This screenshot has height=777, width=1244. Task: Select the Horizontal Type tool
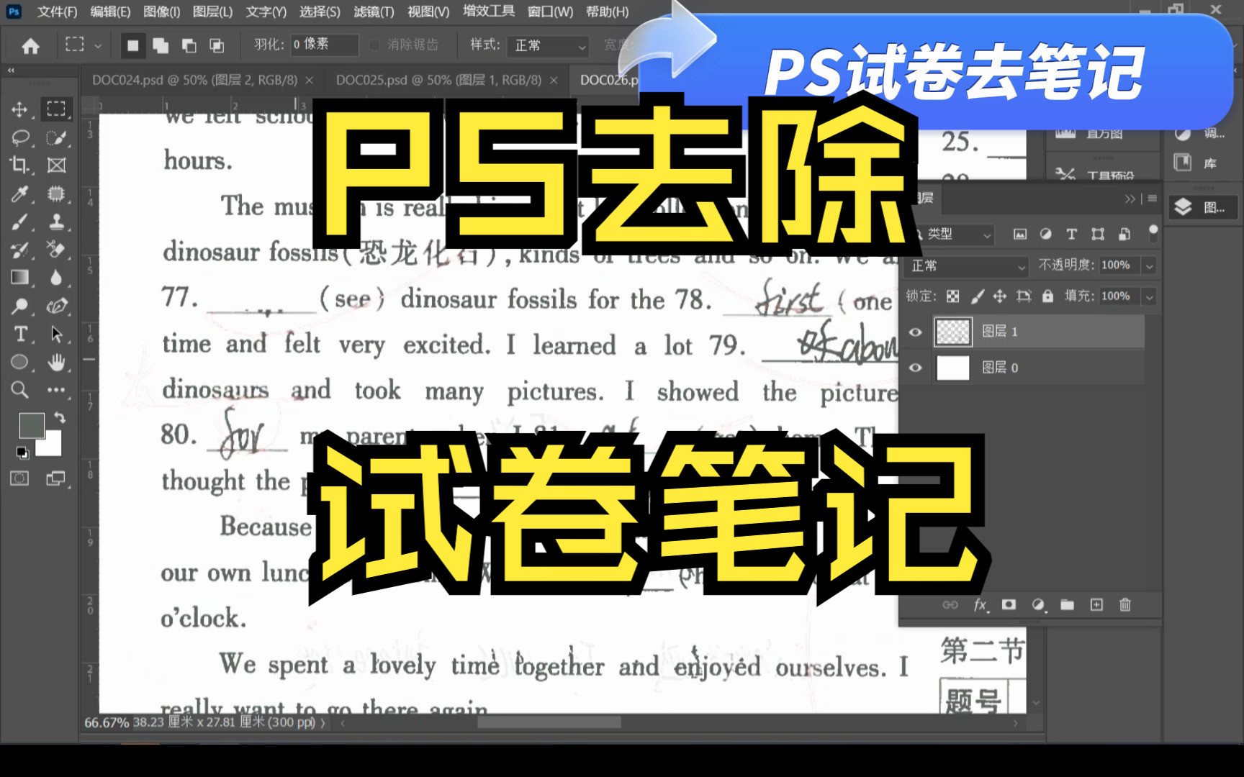(x=20, y=334)
